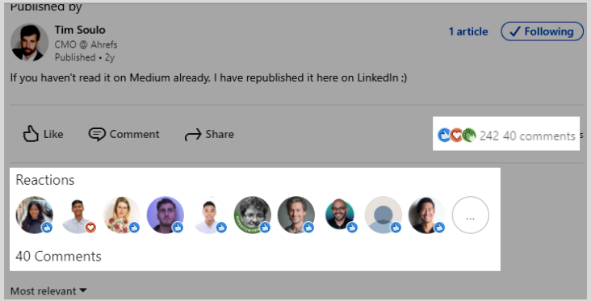Click the default gray silhouette reactor avatar
The image size is (591, 301).
click(384, 215)
